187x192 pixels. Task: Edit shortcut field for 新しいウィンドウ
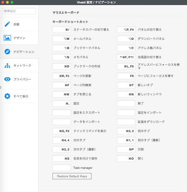pos(126,94)
